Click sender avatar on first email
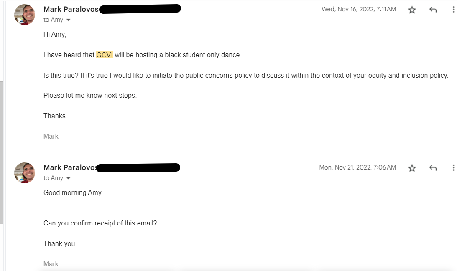The width and height of the screenshot is (457, 271). (x=25, y=15)
